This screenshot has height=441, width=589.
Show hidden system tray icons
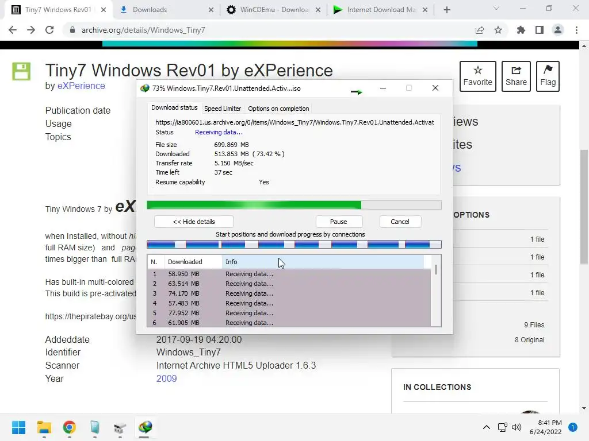pos(487,427)
